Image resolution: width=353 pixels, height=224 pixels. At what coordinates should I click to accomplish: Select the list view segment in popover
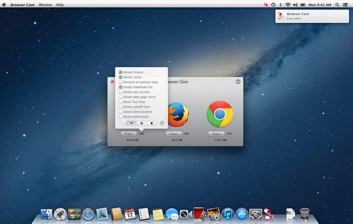pos(141,123)
